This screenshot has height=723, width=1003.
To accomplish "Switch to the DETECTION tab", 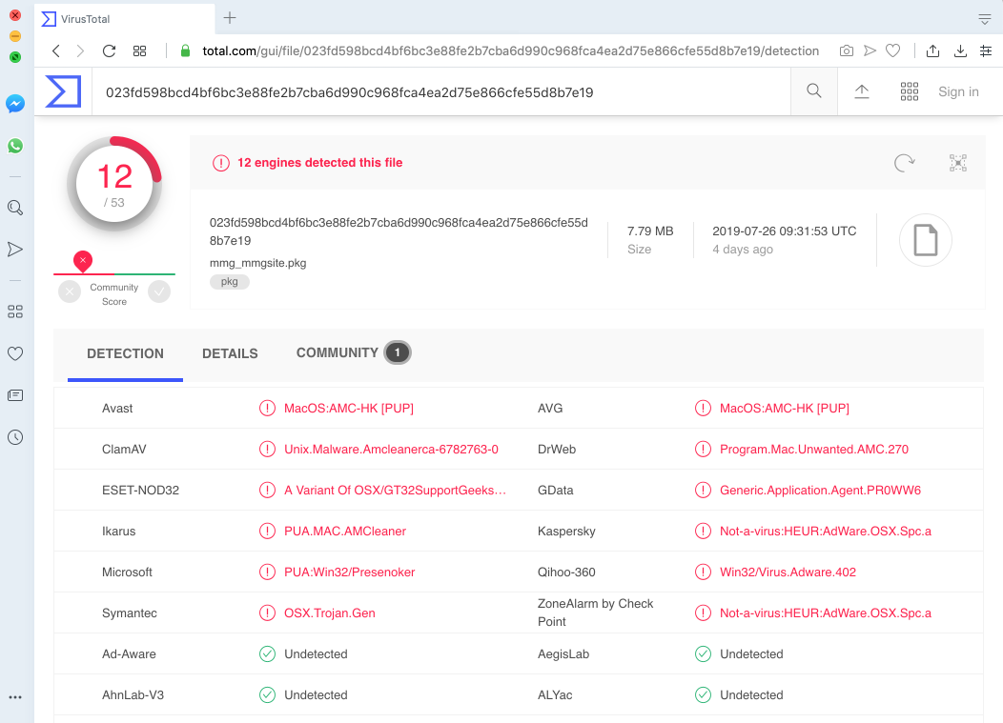I will [126, 353].
